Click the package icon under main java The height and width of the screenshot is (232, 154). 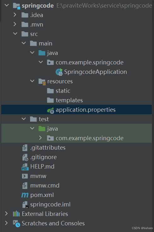click(x=50, y=62)
